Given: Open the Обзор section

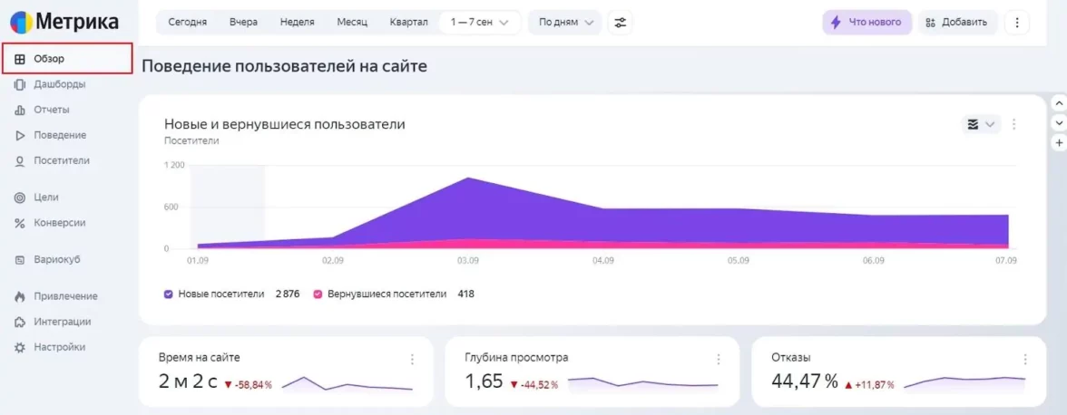Looking at the screenshot, I should point(67,58).
